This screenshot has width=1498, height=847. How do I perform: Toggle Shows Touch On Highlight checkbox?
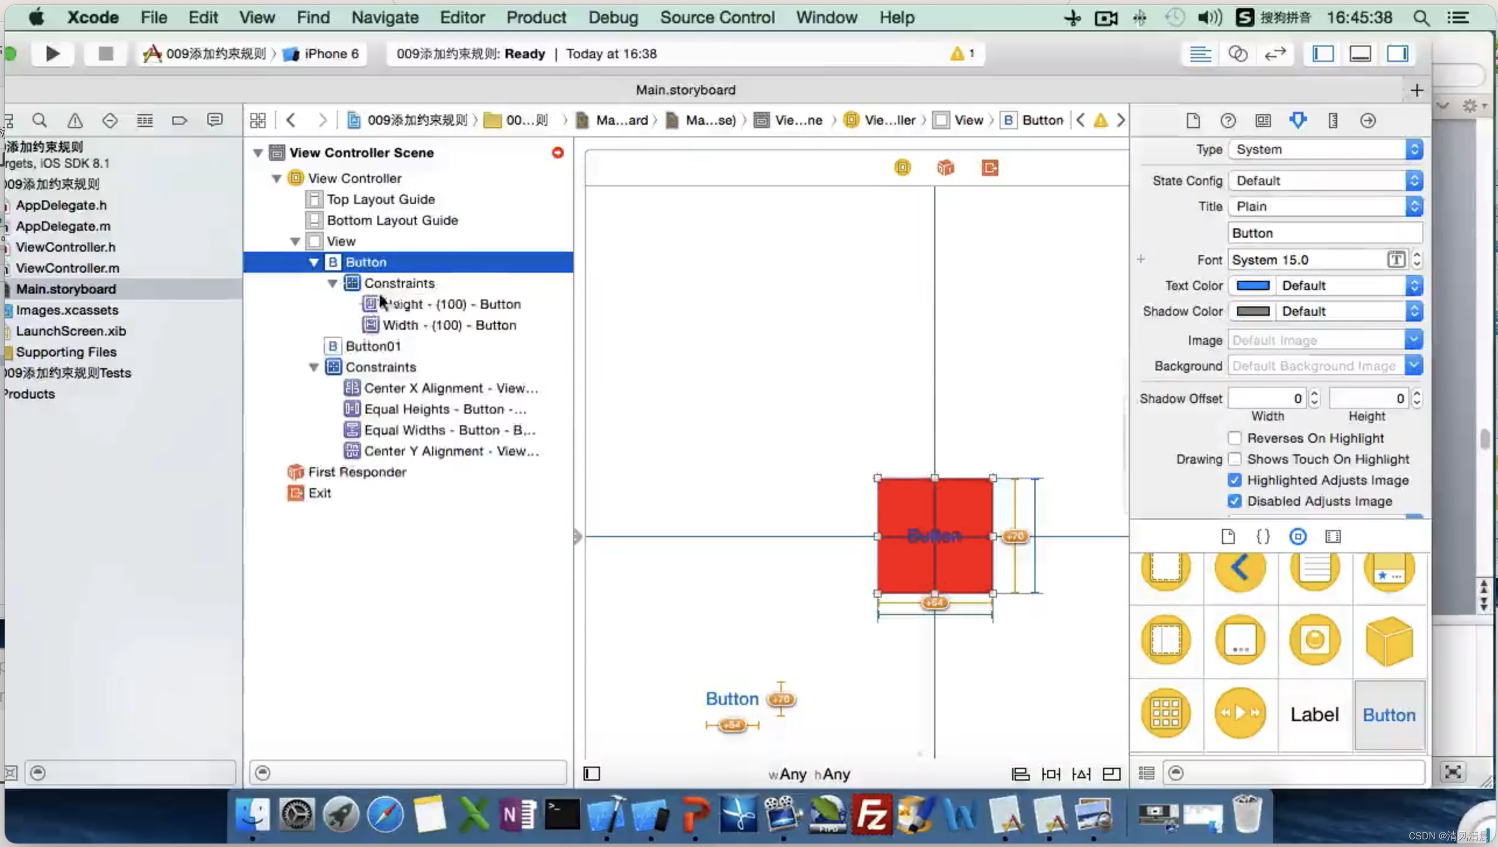1235,459
